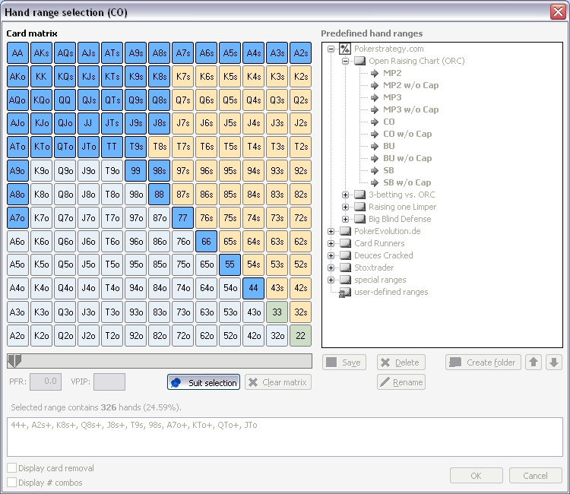The image size is (570, 494).
Task: Click the Cancel button
Action: coord(536,476)
